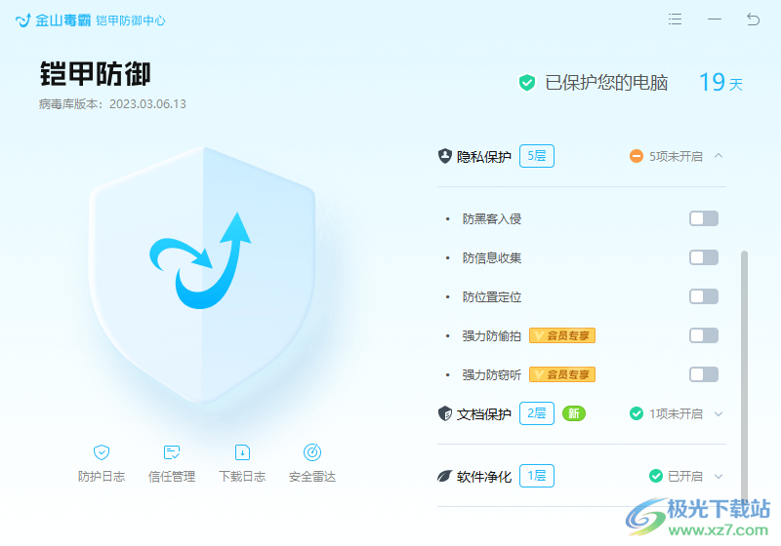Expand the 文档保护 section chevron

pyautogui.click(x=719, y=413)
